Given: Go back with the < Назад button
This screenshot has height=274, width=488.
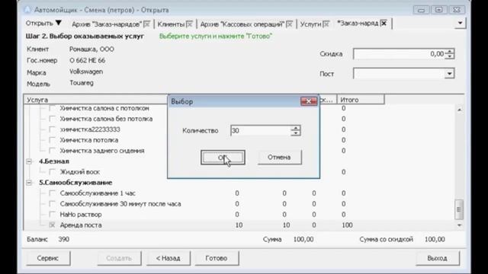Looking at the screenshot, I should tap(169, 258).
